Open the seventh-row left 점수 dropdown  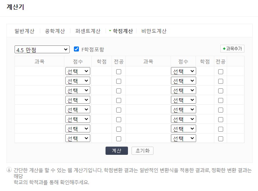(78, 129)
